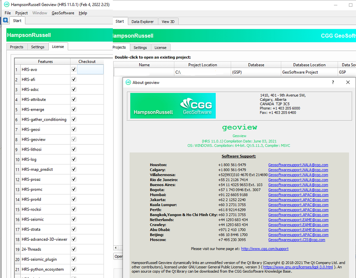Viewport: 356px width, 278px height.
Task: Open the File menu
Action: pos(7,13)
